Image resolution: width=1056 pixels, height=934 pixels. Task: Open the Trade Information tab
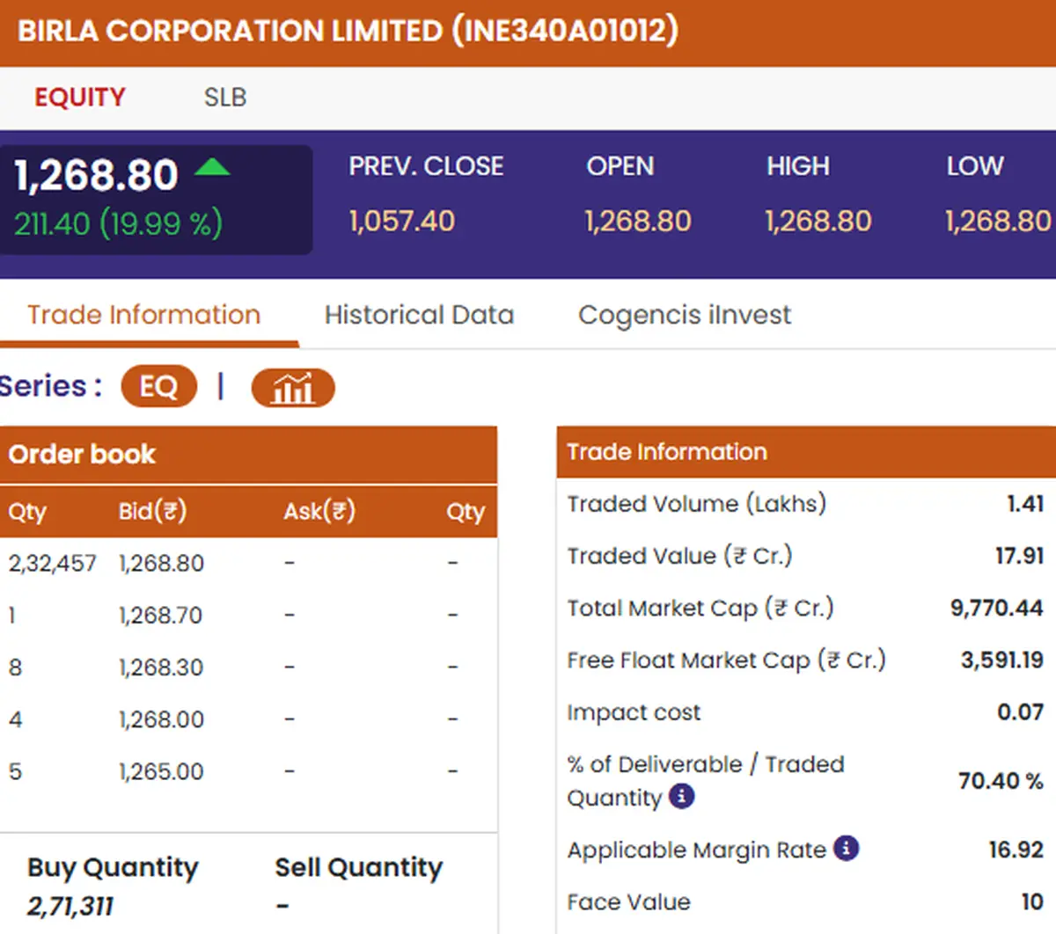point(144,315)
